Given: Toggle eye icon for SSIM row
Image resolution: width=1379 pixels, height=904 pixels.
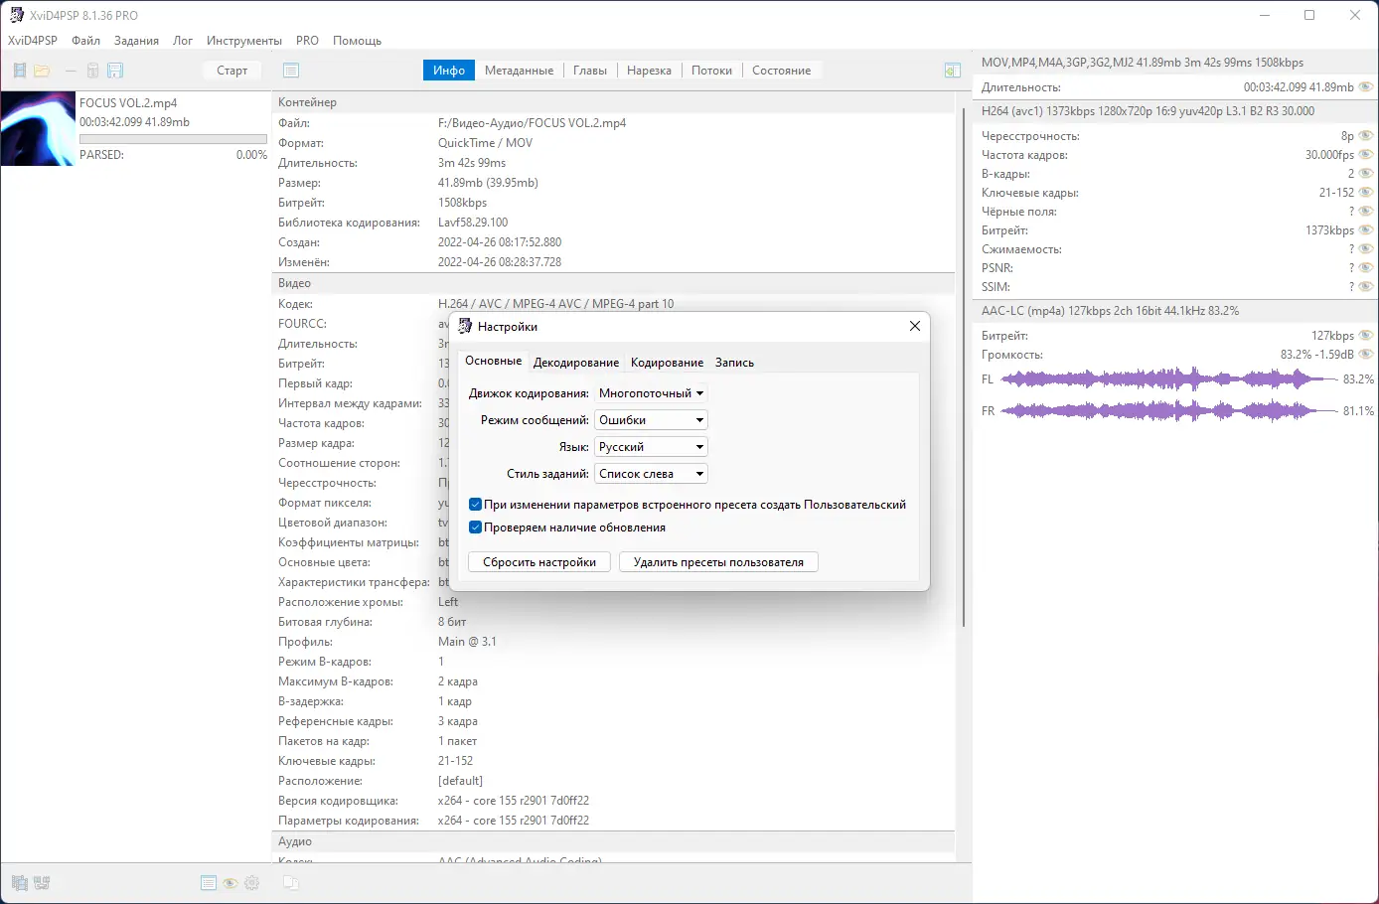Looking at the screenshot, I should coord(1366,287).
